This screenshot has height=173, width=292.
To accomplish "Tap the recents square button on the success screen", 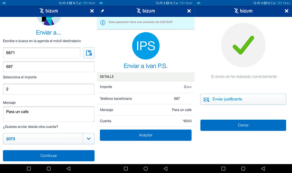I will (x=223, y=169).
